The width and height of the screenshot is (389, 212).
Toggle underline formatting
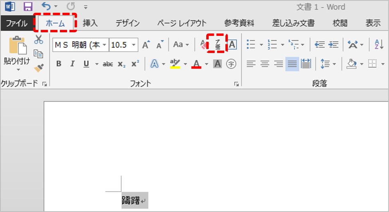point(86,64)
